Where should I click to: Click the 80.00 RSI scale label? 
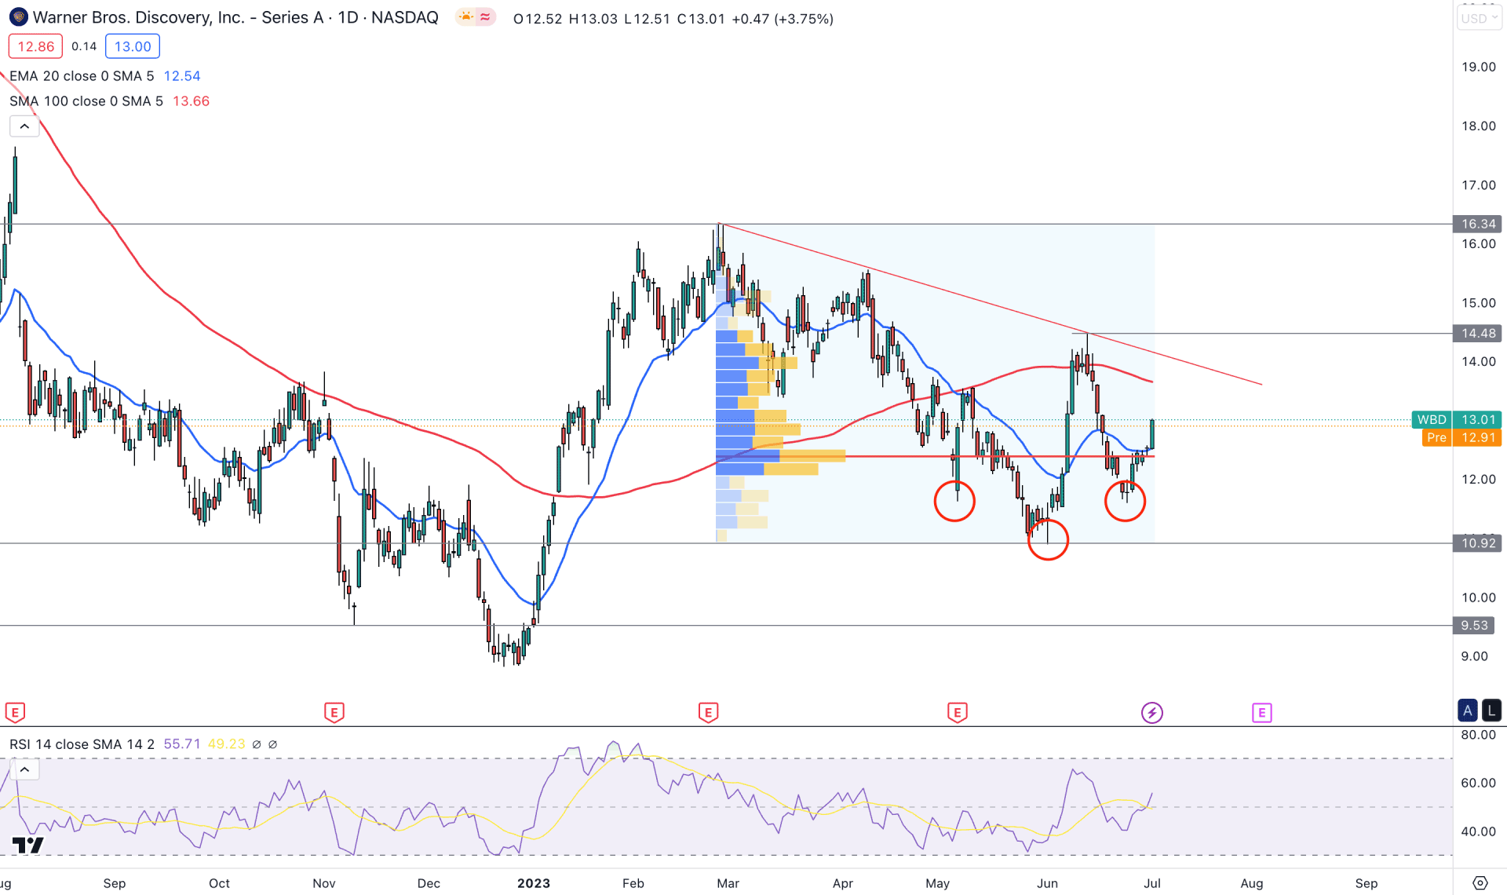(x=1479, y=735)
